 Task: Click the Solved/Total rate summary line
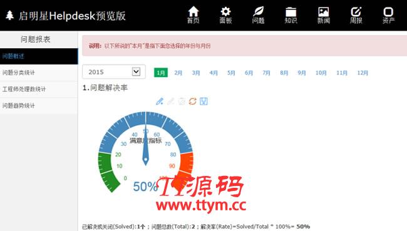pyautogui.click(x=196, y=227)
